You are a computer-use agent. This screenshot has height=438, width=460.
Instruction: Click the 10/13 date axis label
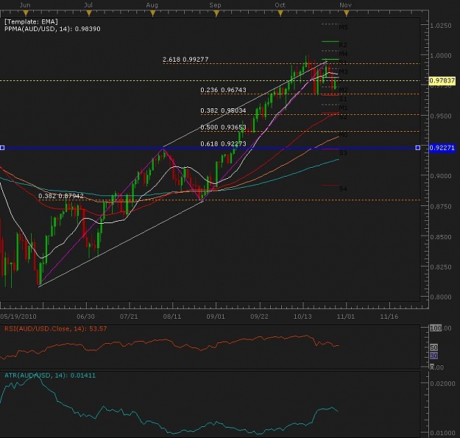(x=302, y=317)
